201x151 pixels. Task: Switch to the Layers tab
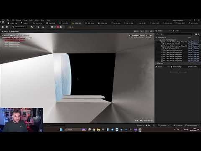(176, 31)
